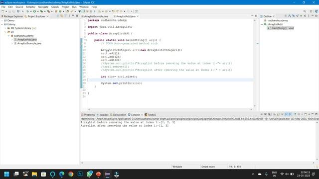Close the Outline view tab
Screen dimensions: 319x179
point(274,16)
